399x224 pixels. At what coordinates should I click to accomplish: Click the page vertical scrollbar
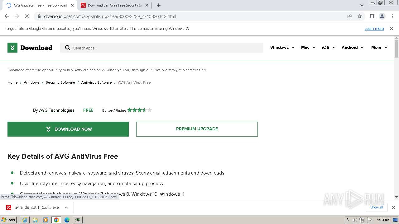(x=397, y=49)
